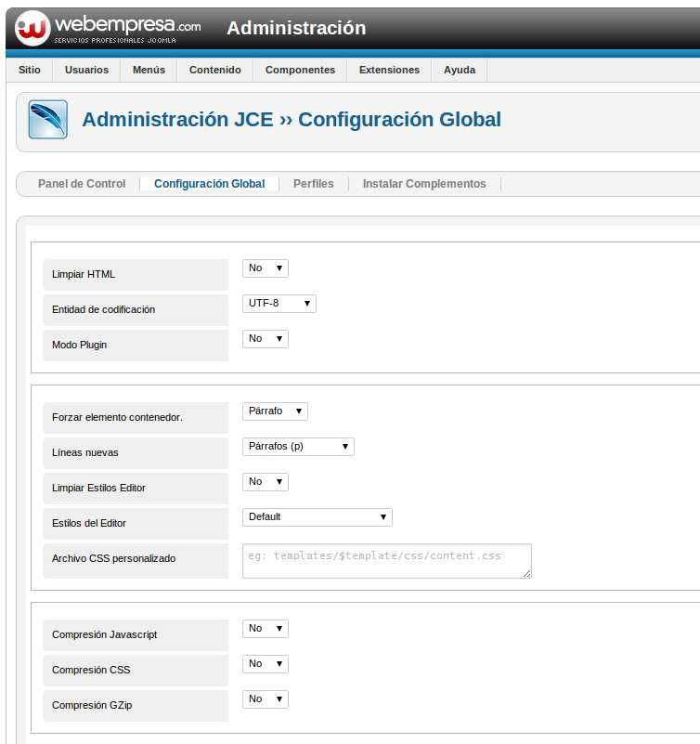Open the Entidad de codificación UTF-8 dropdown
This screenshot has height=744, width=700.
(x=279, y=303)
